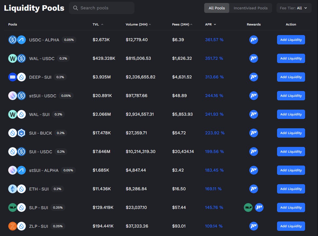318x236 pixels.
Task: Click reward token icon in SUI-USDC row
Action: (x=253, y=152)
